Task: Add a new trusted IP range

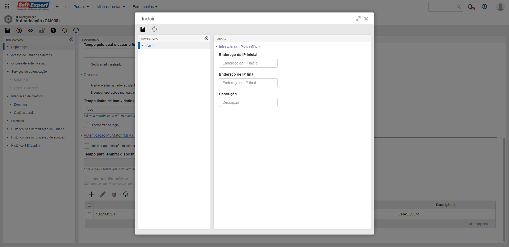Action: click(x=91, y=194)
